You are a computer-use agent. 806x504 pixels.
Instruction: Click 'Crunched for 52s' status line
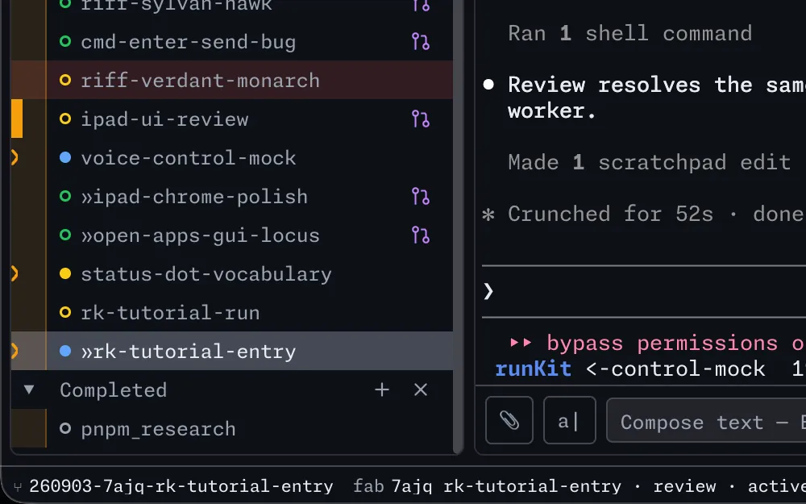(610, 214)
